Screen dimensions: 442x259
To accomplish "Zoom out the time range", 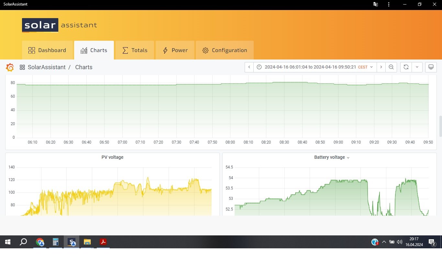I will coord(391,67).
